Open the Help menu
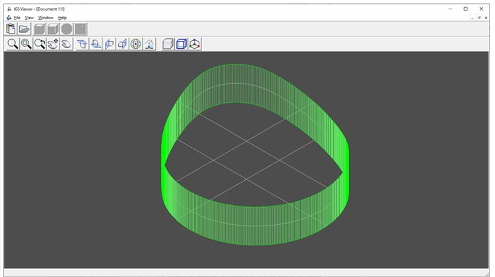Screen dimensions: 495x277 click(x=62, y=18)
